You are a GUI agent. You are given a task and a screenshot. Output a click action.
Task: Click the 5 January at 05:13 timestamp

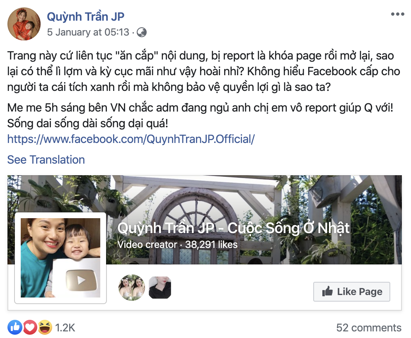tap(88, 32)
